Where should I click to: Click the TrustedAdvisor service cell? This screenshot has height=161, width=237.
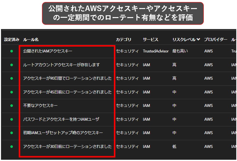(x=156, y=51)
